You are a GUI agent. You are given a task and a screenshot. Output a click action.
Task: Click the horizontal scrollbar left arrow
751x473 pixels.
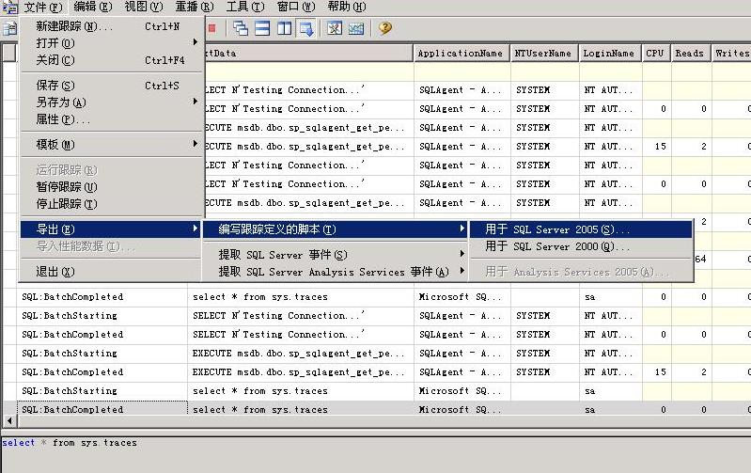click(9, 421)
